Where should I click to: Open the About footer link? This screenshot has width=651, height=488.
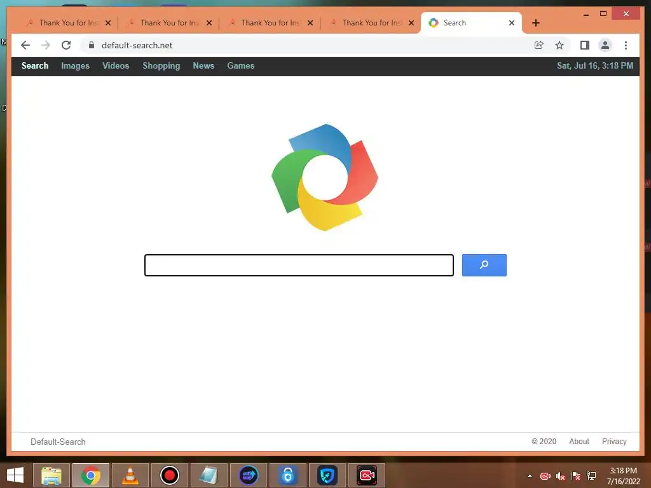[x=579, y=442]
